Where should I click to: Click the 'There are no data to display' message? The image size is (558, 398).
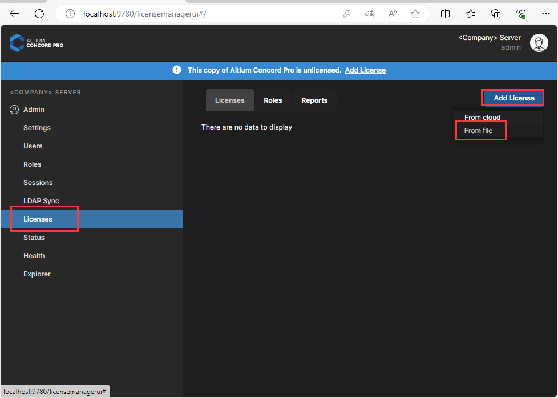pos(246,127)
